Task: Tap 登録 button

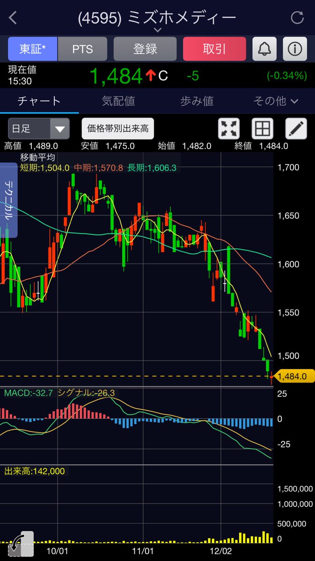Action: pos(145,49)
